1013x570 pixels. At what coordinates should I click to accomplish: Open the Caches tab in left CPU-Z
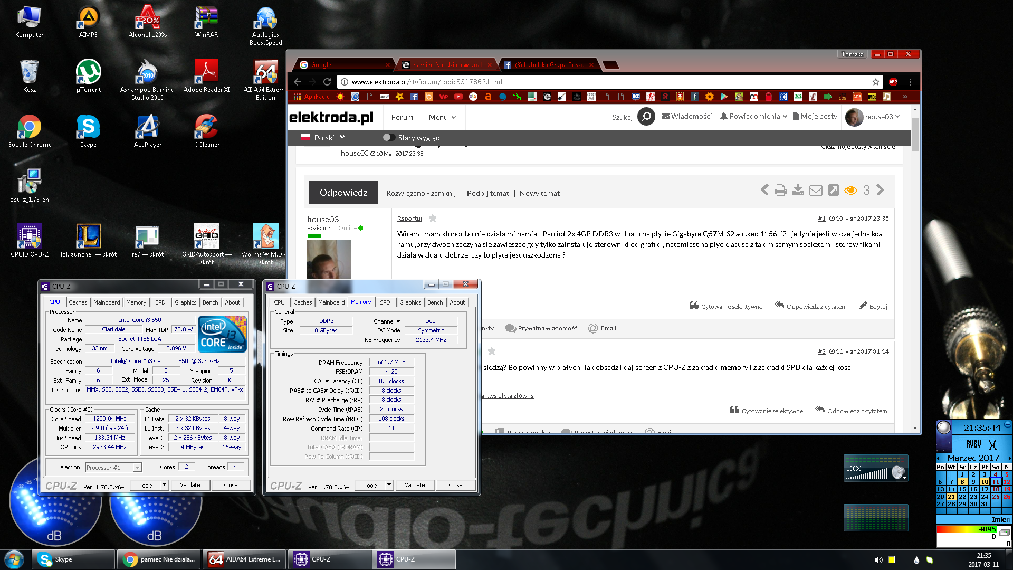[x=78, y=302]
